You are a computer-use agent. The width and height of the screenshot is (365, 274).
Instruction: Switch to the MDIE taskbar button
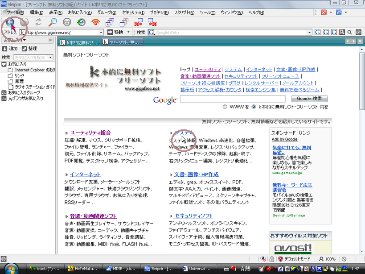pyautogui.click(x=121, y=269)
